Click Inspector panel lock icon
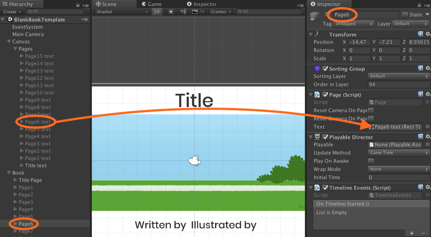 pyautogui.click(x=419, y=5)
